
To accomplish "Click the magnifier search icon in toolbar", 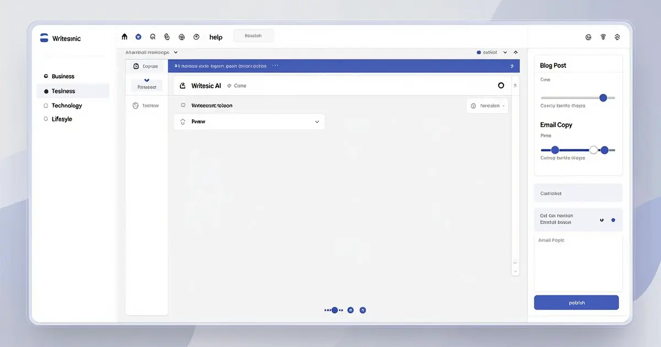I will [x=153, y=37].
